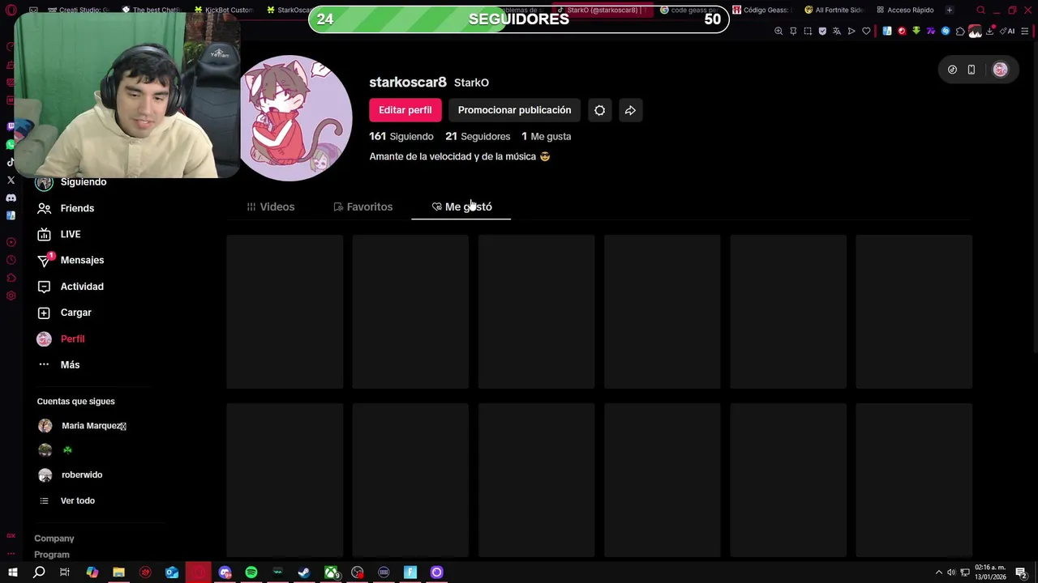Screen dimensions: 1038x583
Task: Open Steam in the taskbar
Action: [304, 572]
